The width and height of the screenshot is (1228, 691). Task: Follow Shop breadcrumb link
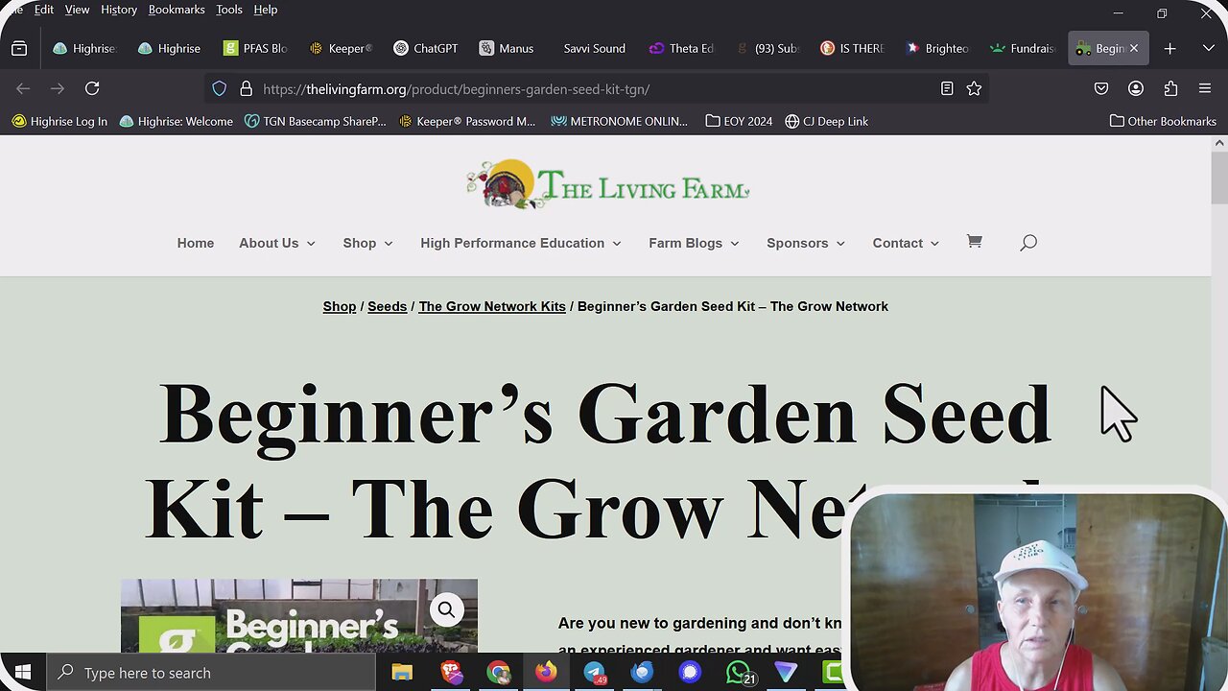[340, 306]
